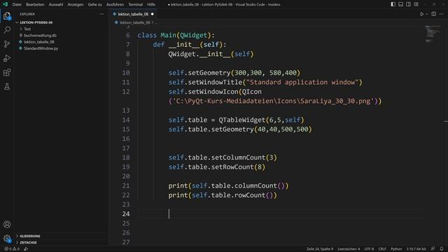The width and height of the screenshot is (448, 252).
Task: Run the Python file with play icon
Action: click(421, 14)
